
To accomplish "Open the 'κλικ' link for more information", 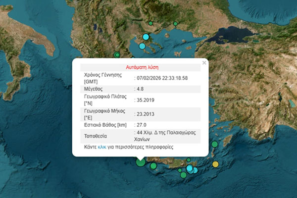I will [x=102, y=147].
